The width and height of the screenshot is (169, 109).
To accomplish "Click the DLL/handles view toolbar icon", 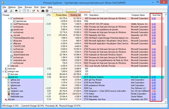I will 28,11.
